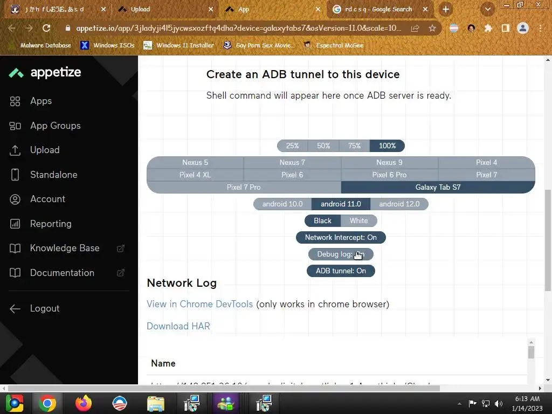Open Firefox from the taskbar
The width and height of the screenshot is (552, 414).
84,403
